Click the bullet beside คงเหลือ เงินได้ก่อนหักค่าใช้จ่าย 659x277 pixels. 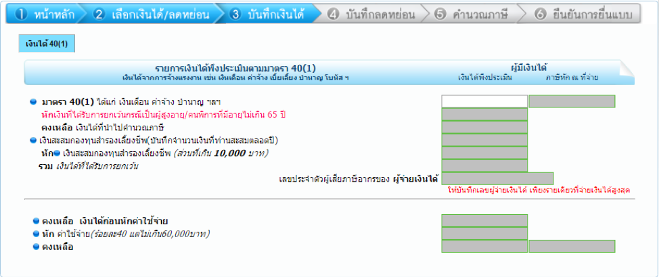[x=36, y=221]
